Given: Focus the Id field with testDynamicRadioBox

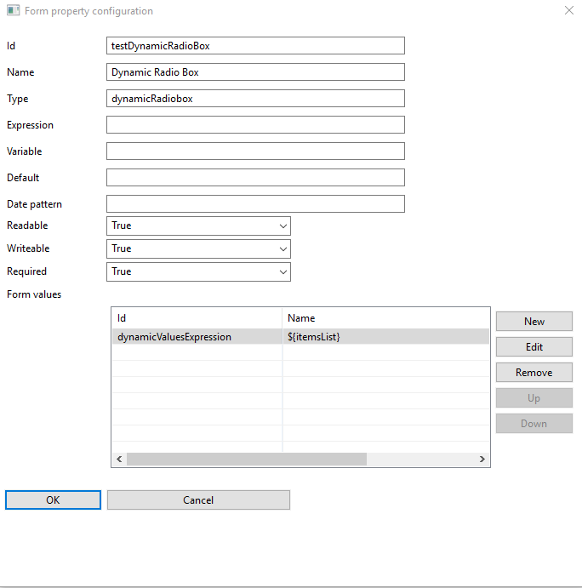Looking at the screenshot, I should tap(255, 46).
